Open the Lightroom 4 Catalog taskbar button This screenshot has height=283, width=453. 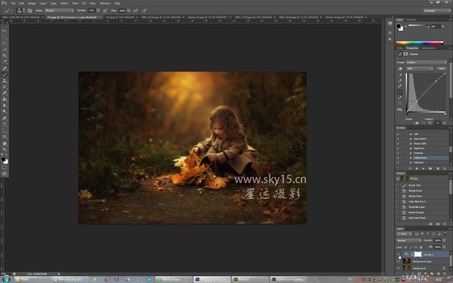point(288,279)
